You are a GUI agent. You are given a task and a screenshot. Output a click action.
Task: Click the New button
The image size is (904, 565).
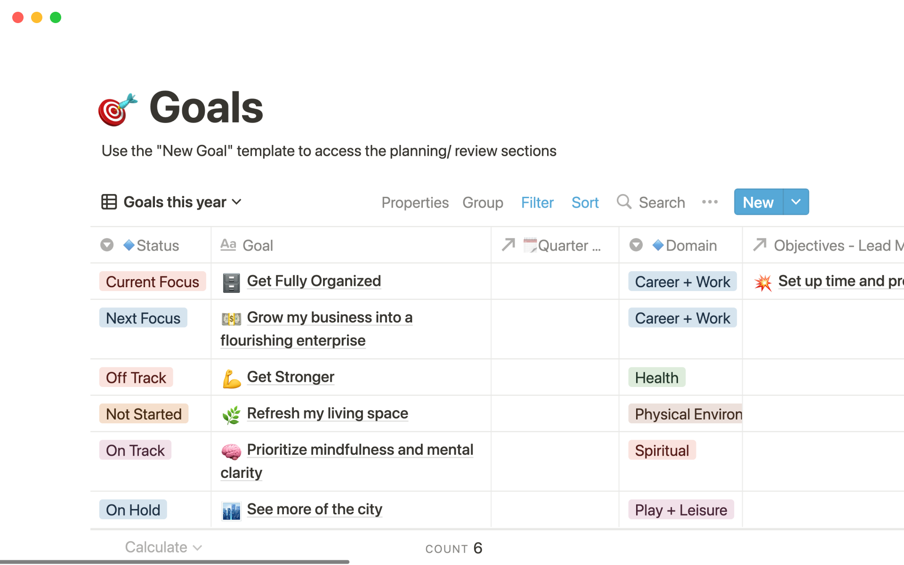pos(758,202)
